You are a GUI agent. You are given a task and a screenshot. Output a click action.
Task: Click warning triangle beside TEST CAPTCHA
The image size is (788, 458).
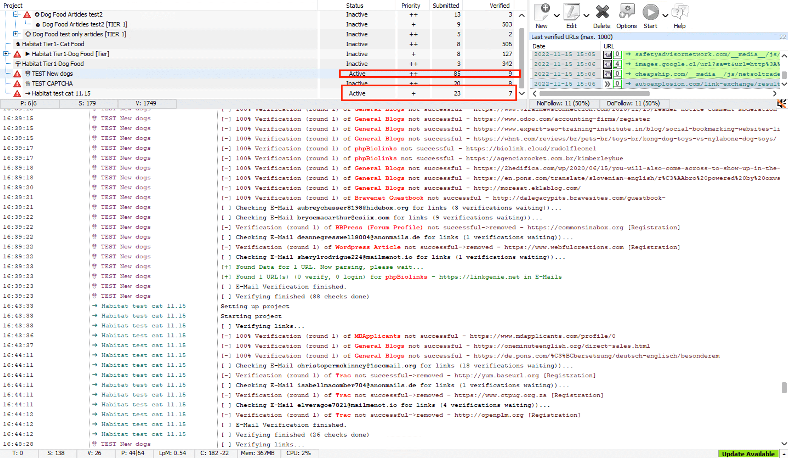point(17,84)
